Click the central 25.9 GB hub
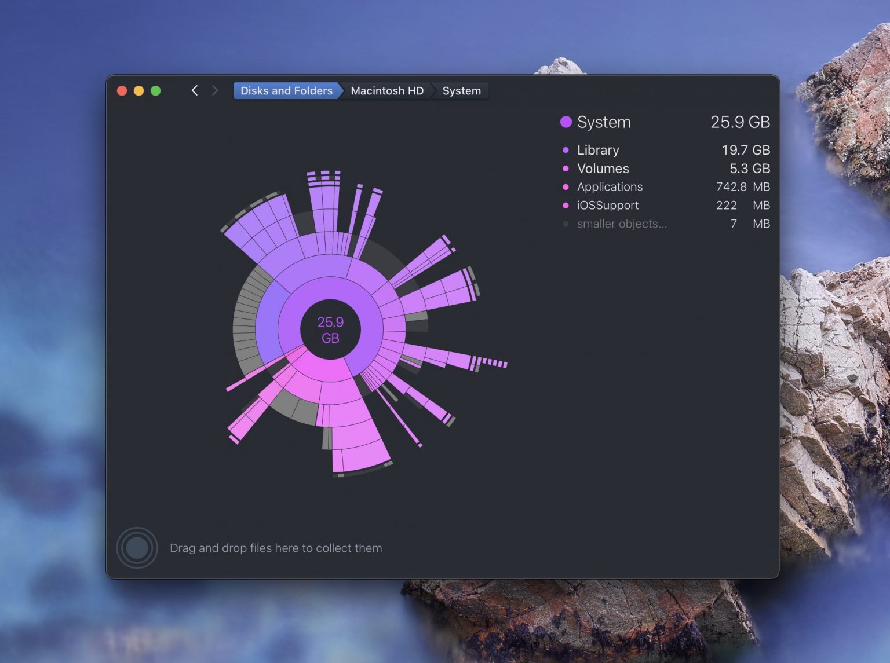This screenshot has width=890, height=663. click(330, 329)
